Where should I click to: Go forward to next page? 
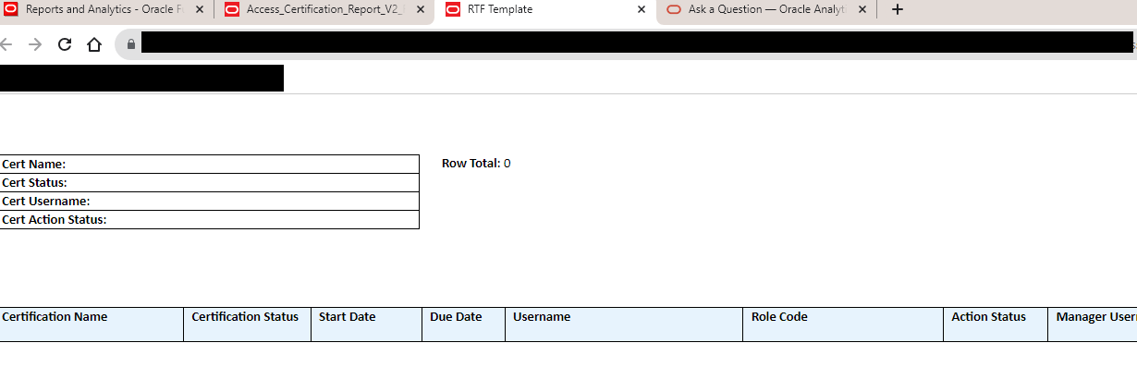[35, 44]
